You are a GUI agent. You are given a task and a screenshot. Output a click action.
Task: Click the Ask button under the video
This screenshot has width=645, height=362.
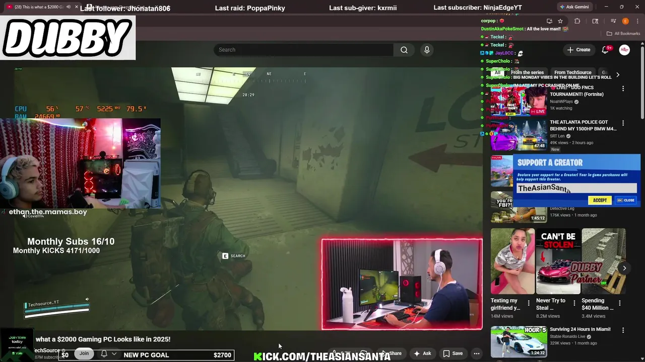tap(422, 353)
